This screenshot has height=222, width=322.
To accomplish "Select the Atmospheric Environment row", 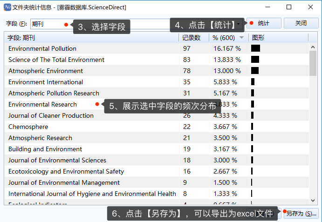I will (x=157, y=71).
